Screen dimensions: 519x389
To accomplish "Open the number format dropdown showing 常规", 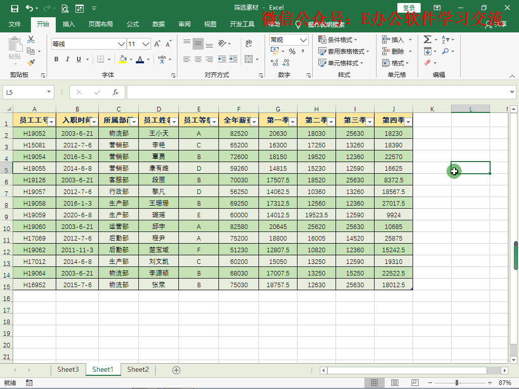I will (303, 40).
